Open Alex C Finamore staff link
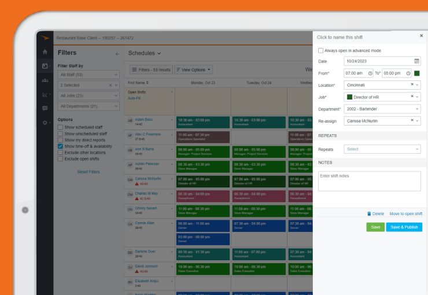Viewport: 428px width, 295px height. [x=147, y=134]
